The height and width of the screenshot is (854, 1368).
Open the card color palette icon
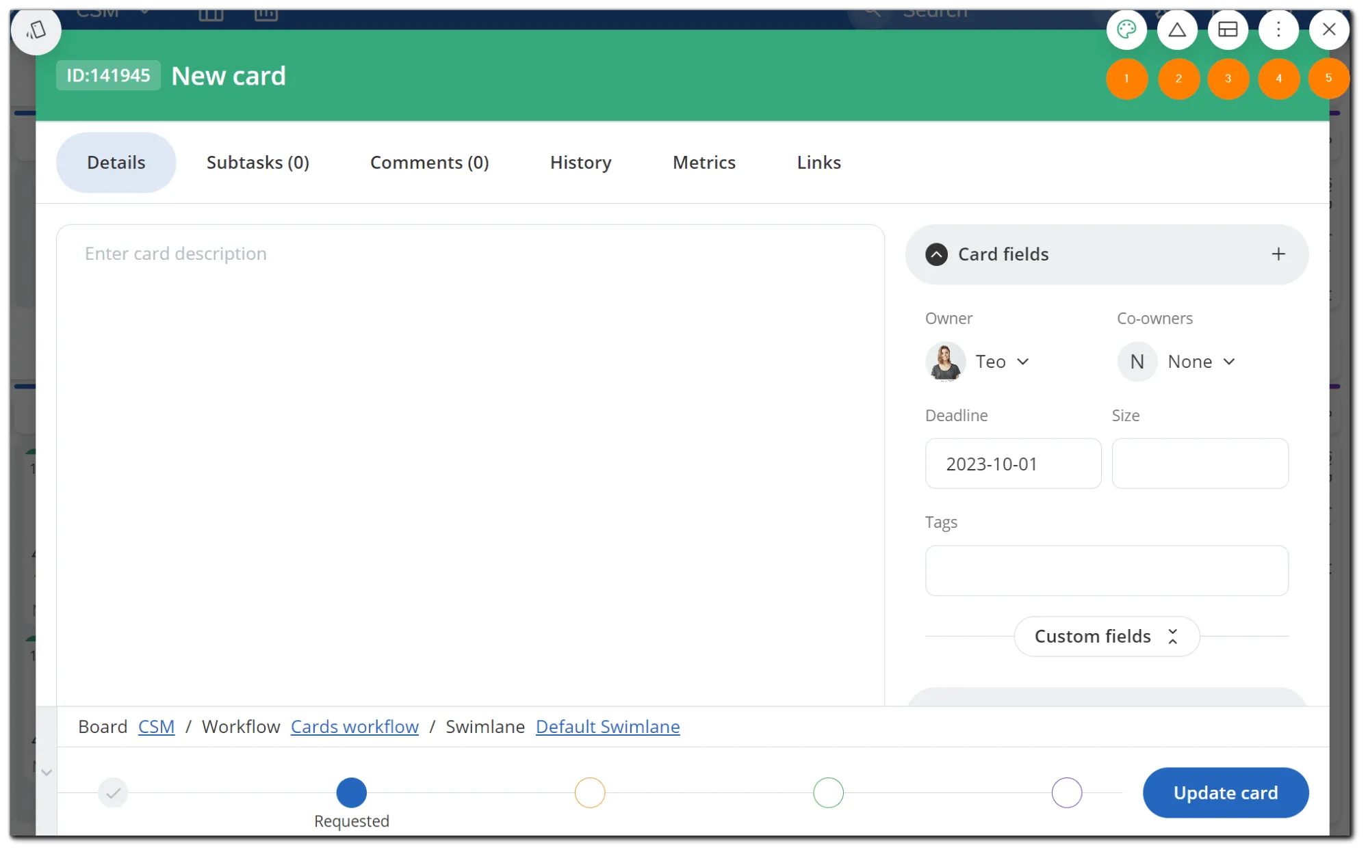[x=1126, y=29]
